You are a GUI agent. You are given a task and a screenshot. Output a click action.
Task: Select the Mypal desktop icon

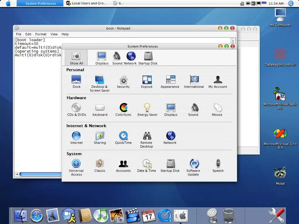click(x=280, y=176)
